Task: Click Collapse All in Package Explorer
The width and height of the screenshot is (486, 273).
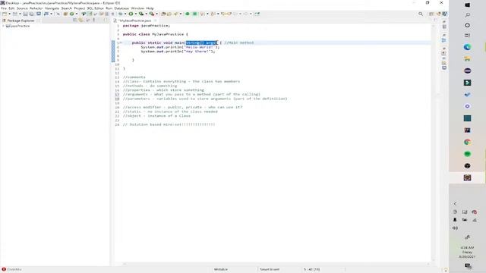Action: tap(75, 20)
